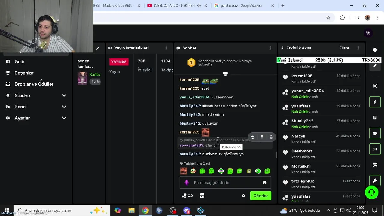Click the Ayarlar gear icon in sidebar
Screen dimensions: 384x216
[8, 118]
